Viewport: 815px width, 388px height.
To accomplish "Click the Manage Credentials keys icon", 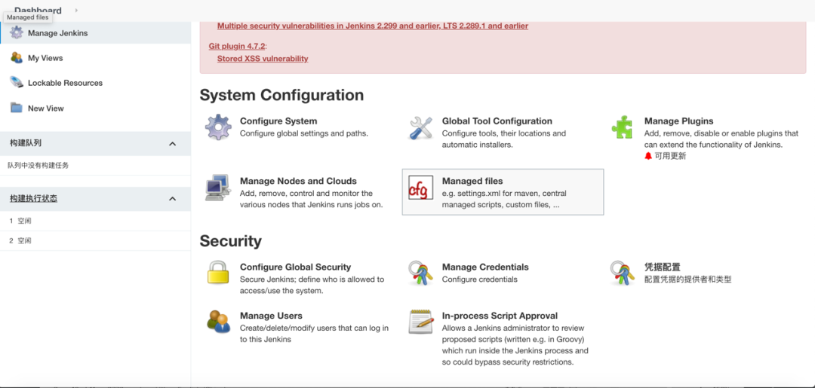I will coord(420,273).
